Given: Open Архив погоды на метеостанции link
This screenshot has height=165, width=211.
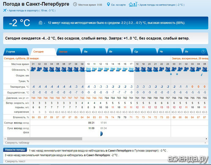Looking at the screenshot, I should pos(162,5).
